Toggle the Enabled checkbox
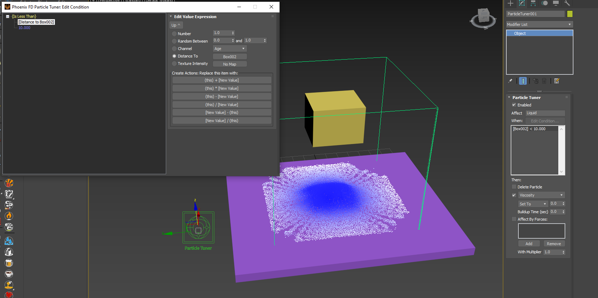The height and width of the screenshot is (298, 598). [514, 105]
